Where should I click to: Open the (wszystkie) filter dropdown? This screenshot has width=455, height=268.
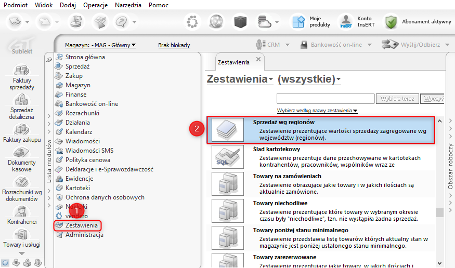pos(309,79)
